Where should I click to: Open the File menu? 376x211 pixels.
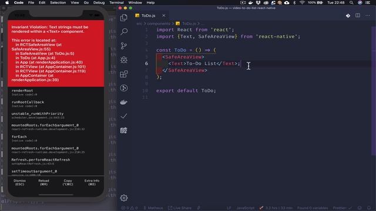tap(31, 2)
